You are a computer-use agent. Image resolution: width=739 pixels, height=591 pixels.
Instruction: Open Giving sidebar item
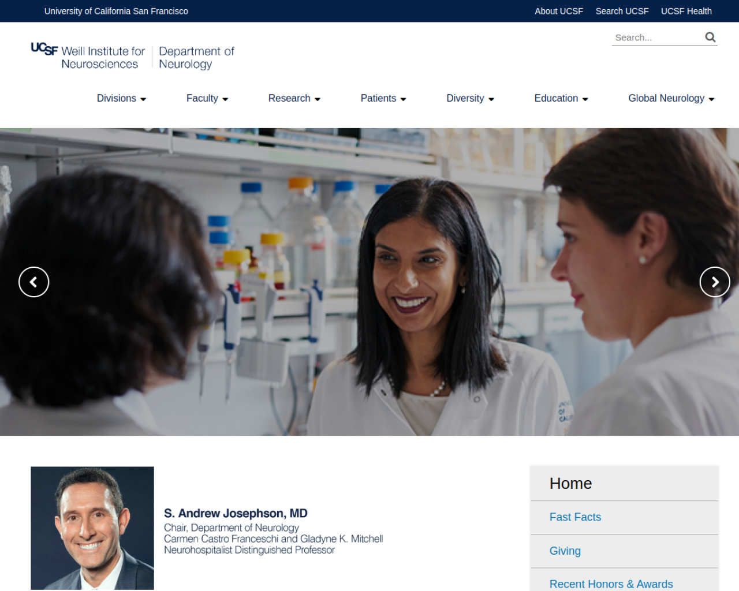pyautogui.click(x=565, y=551)
